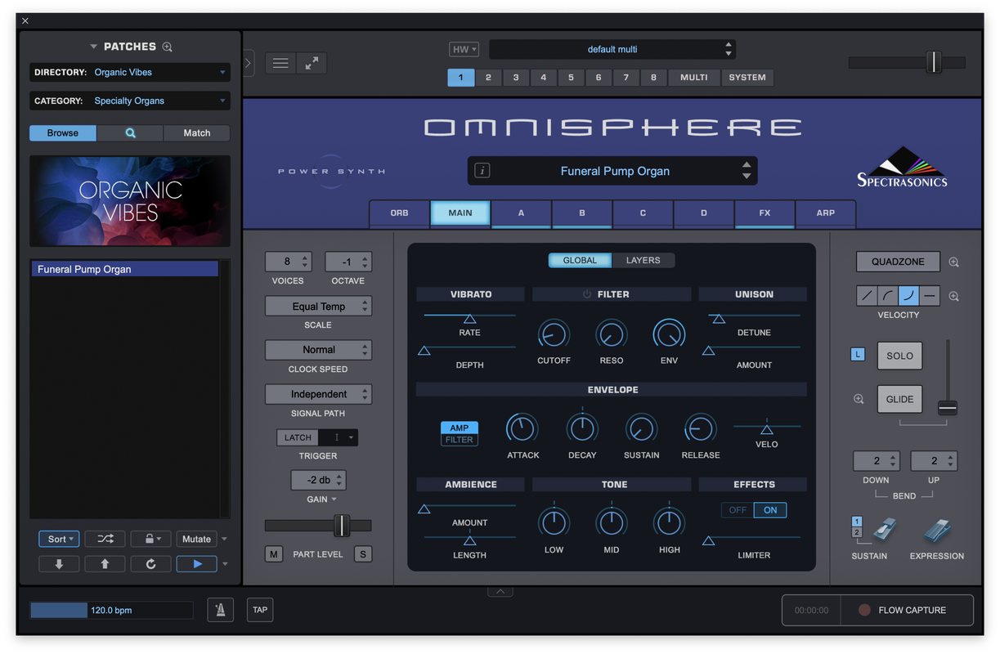Select the FILTER envelope

pos(460,440)
